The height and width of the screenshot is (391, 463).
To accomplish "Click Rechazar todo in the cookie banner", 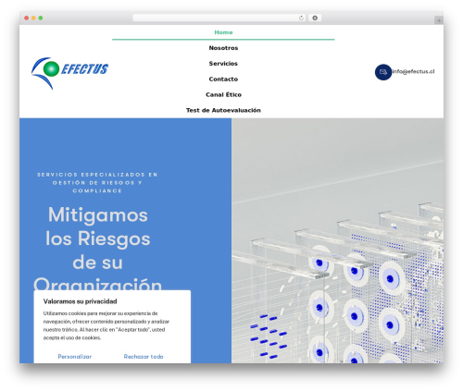I will tap(144, 357).
